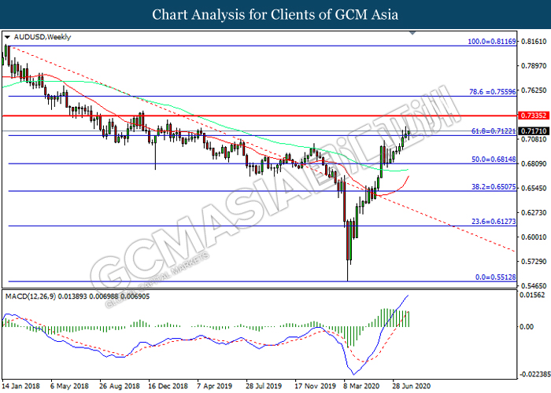The width and height of the screenshot is (551, 393).
Task: Click the 0.78970 price axis value
Action: (x=534, y=66)
